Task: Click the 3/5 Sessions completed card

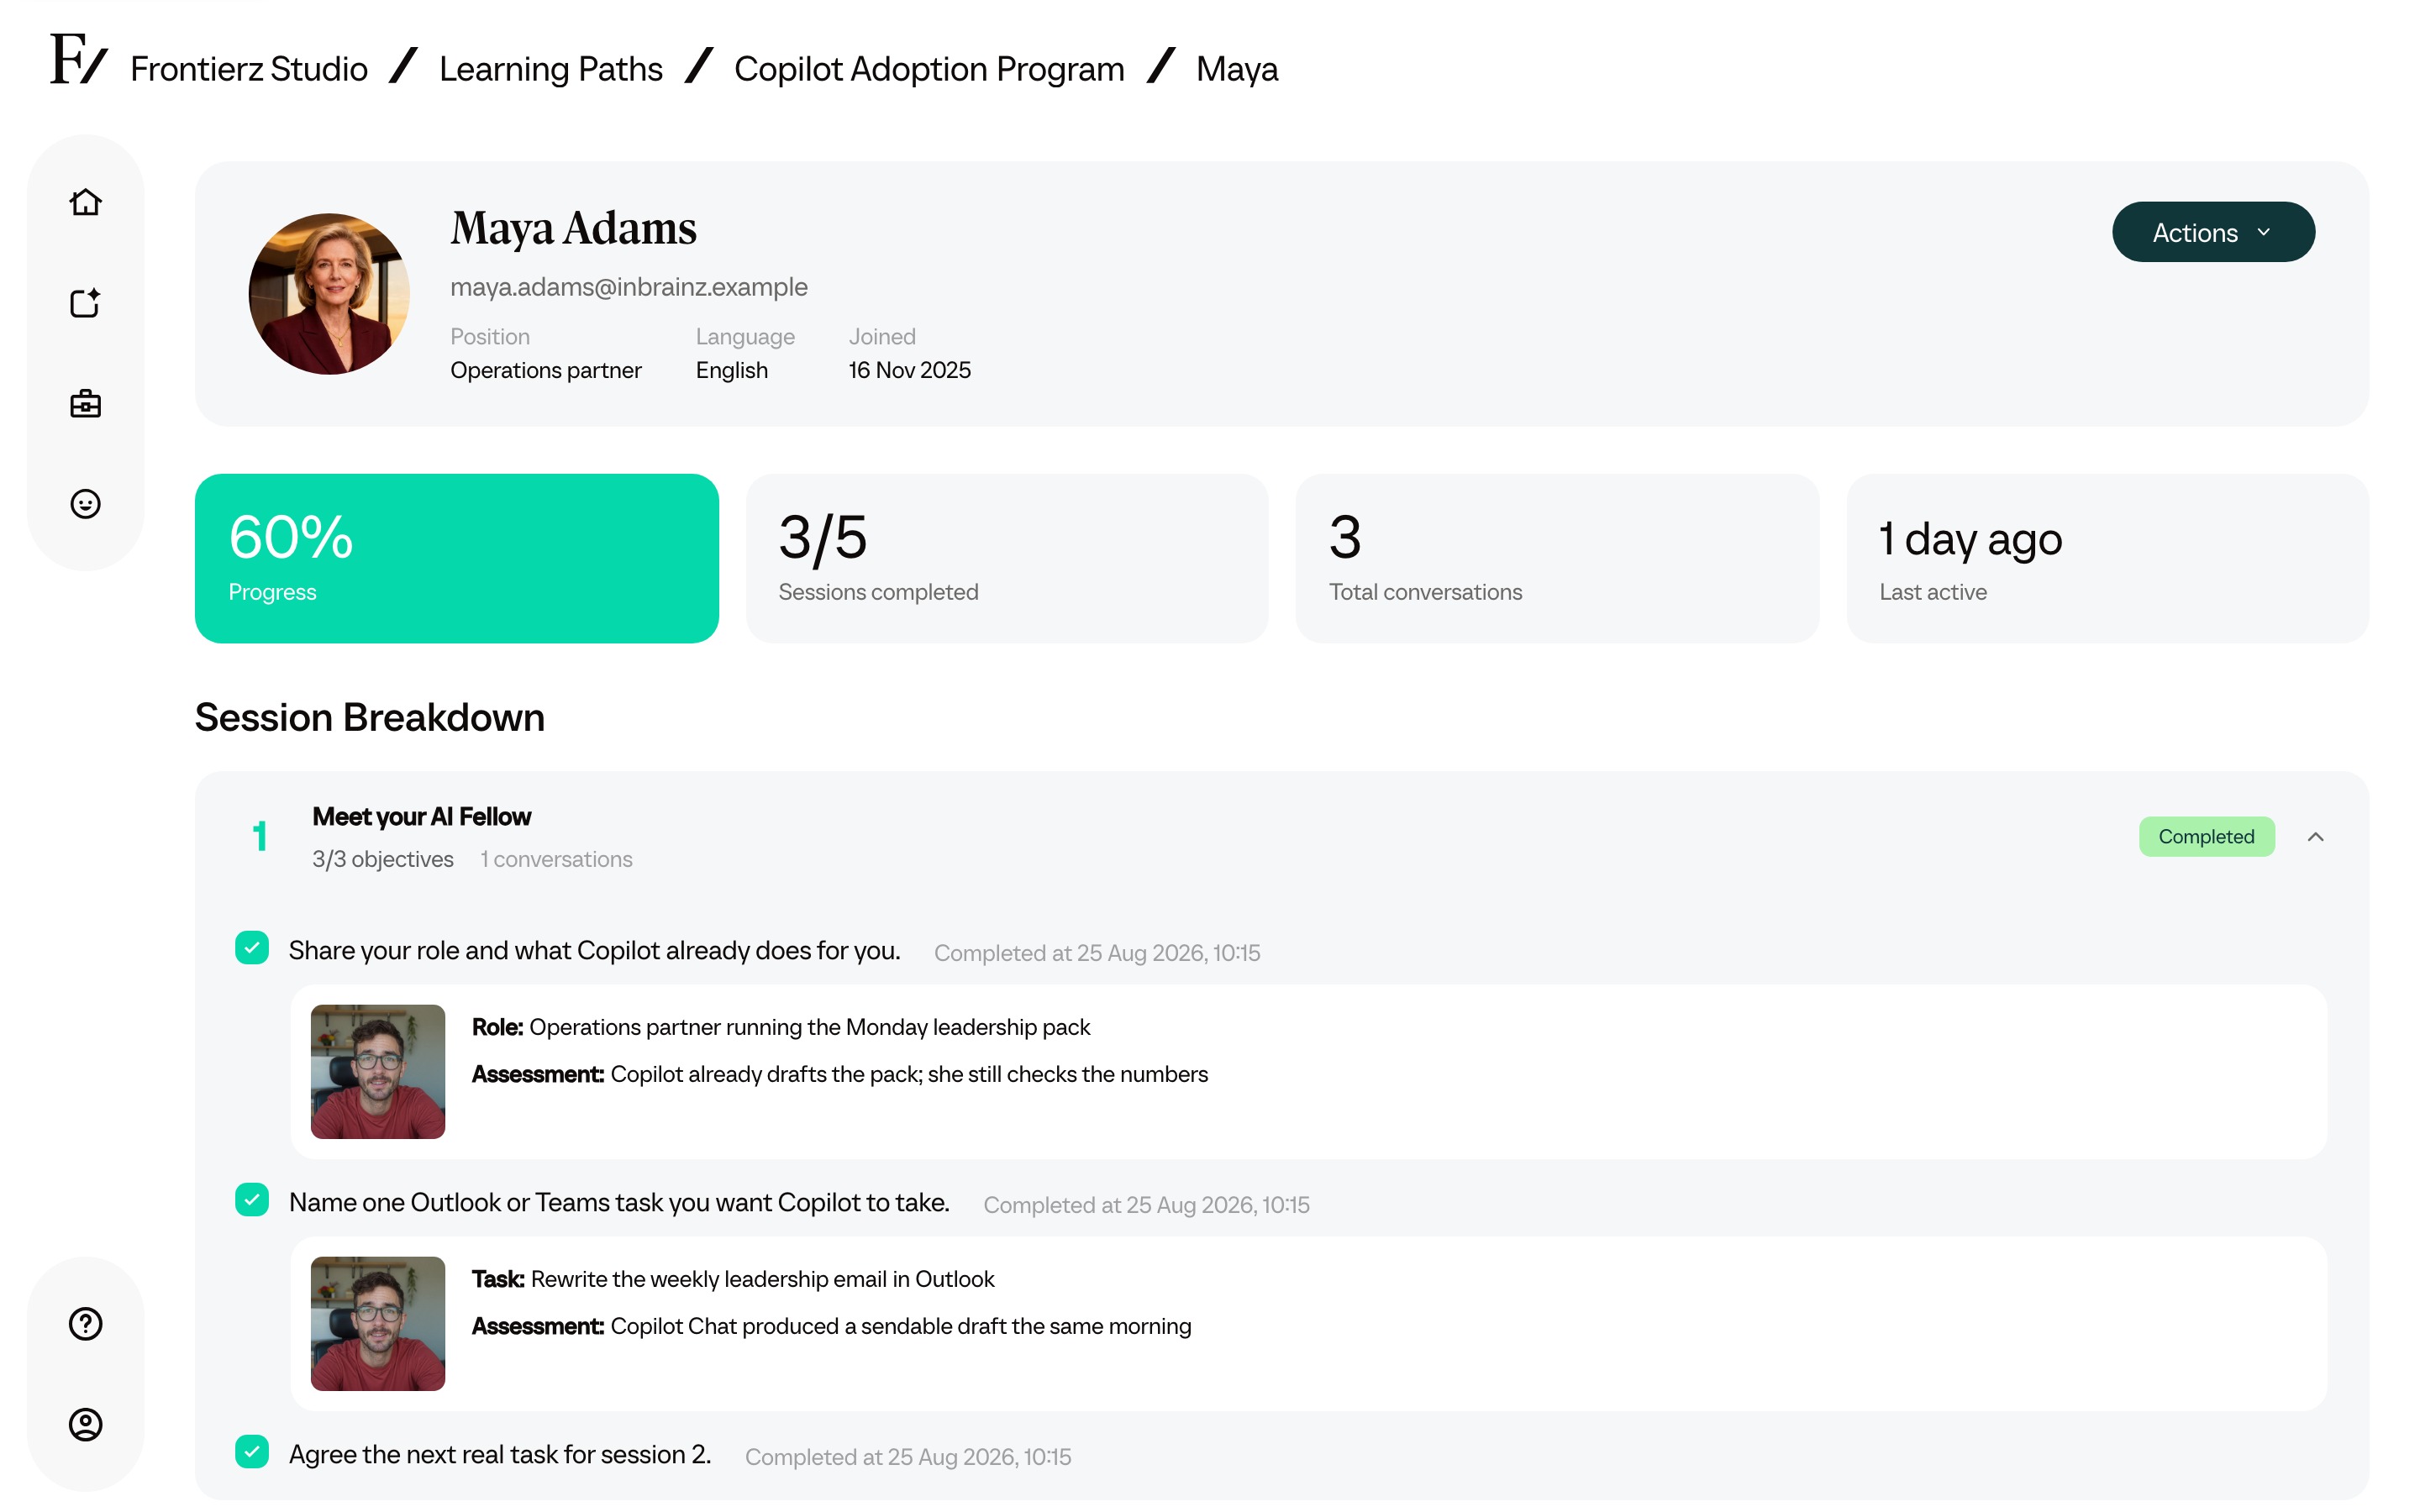Action: 1007,558
